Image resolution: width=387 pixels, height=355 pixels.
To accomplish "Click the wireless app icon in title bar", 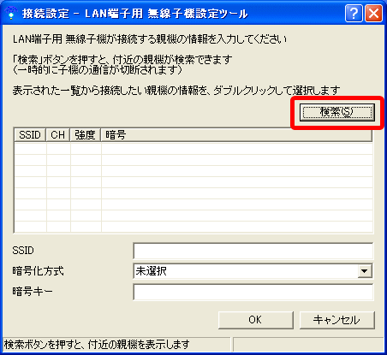I will [x=11, y=13].
